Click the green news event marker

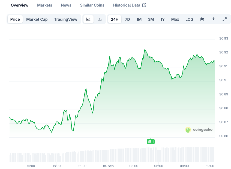(x=151, y=141)
